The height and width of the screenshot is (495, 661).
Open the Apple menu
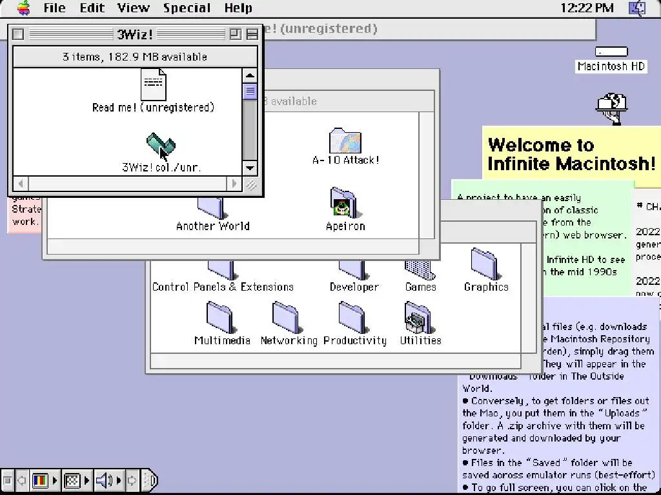point(24,8)
